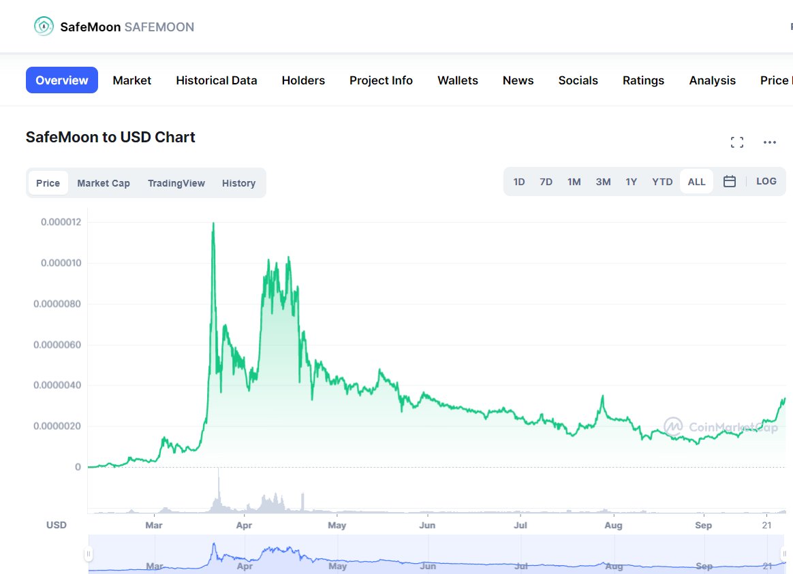The width and height of the screenshot is (793, 574).
Task: Click the SAFEMOON ticker symbol text
Action: point(159,27)
